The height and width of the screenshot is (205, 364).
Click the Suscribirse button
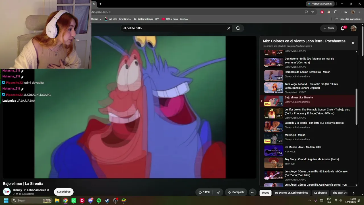click(x=64, y=192)
